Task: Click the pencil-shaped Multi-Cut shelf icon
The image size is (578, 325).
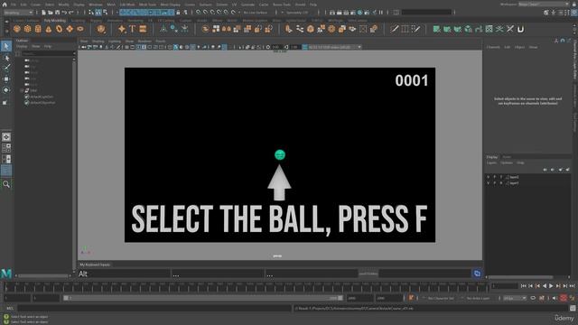Action: coord(395,29)
